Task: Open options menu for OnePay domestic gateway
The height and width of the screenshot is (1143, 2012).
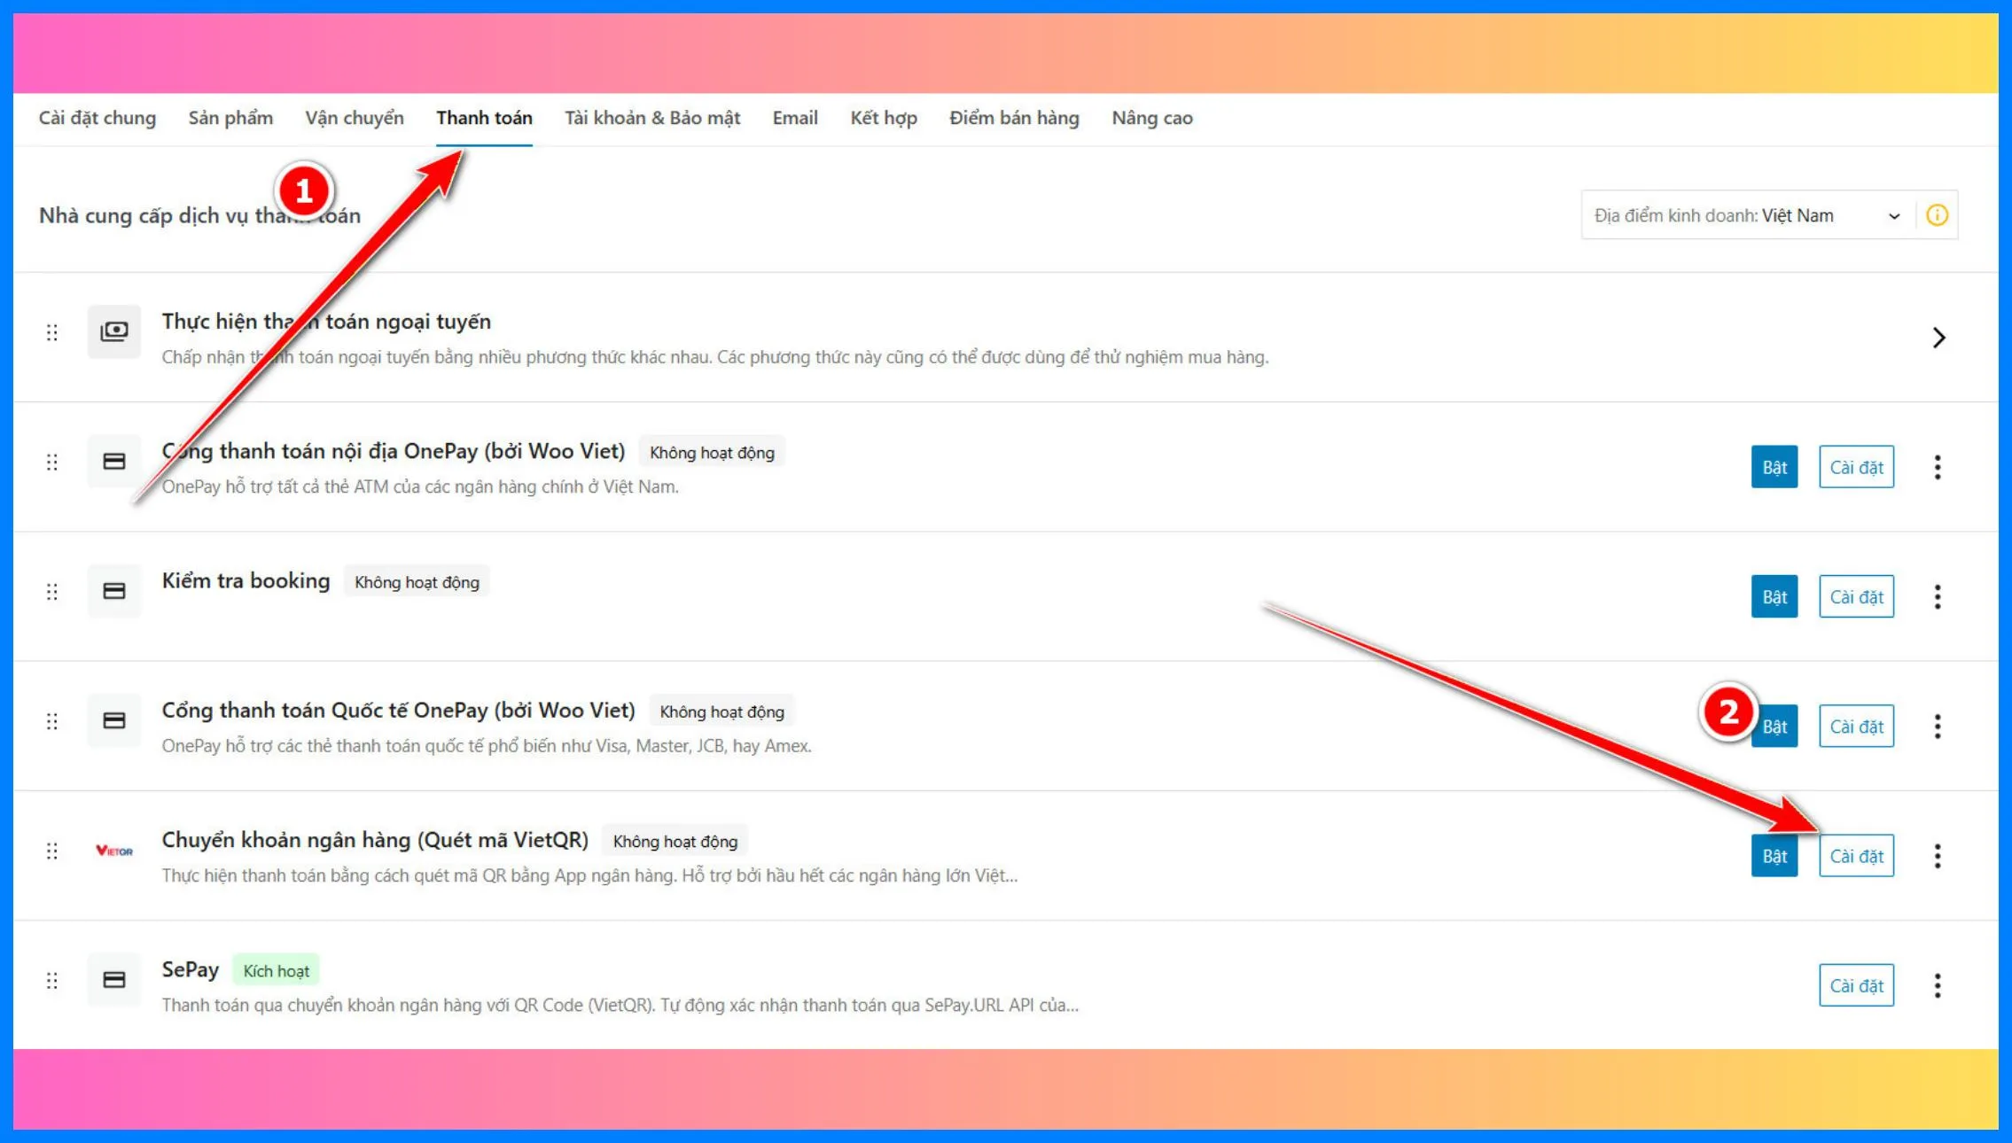Action: (1937, 467)
